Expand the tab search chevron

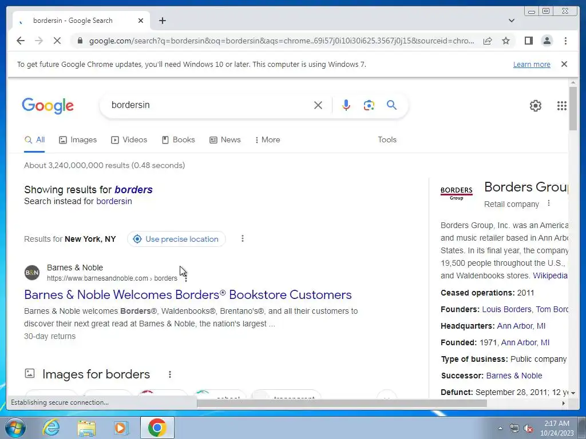[511, 21]
